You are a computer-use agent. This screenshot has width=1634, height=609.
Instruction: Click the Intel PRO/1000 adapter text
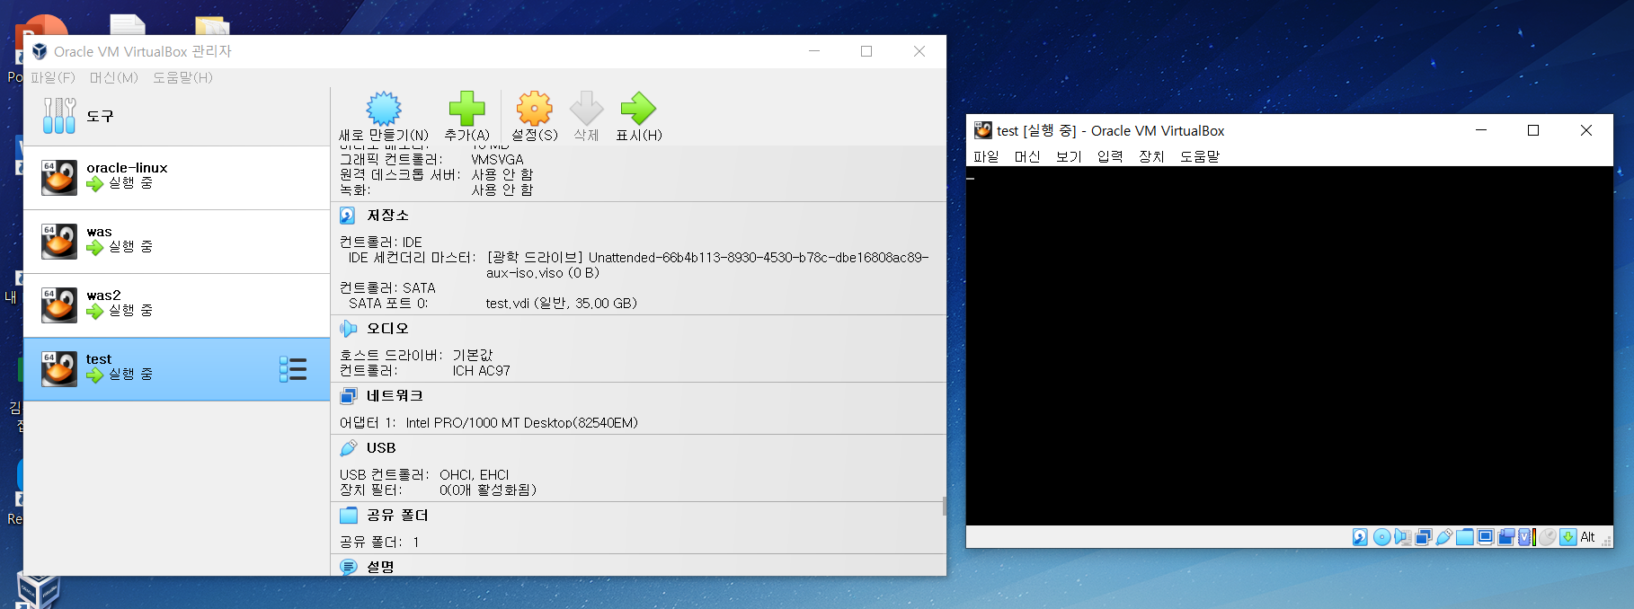point(522,423)
